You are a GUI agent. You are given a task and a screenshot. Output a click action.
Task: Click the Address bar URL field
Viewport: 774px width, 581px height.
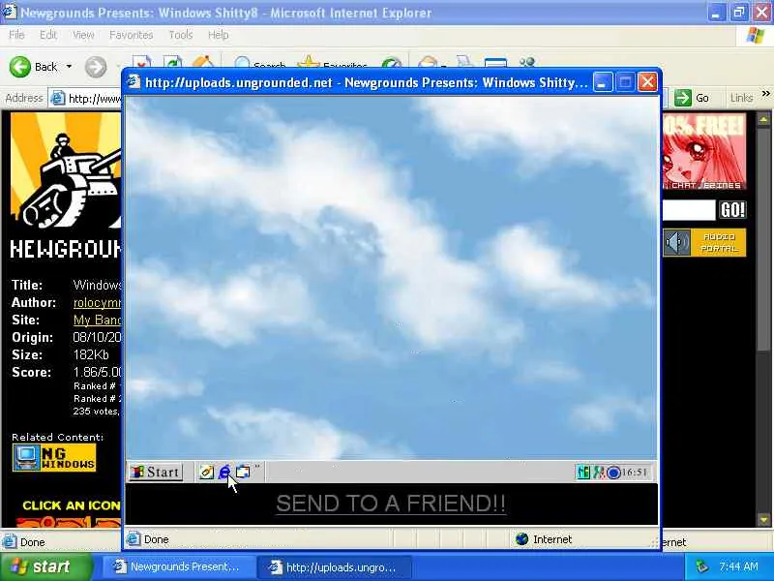(x=86, y=99)
